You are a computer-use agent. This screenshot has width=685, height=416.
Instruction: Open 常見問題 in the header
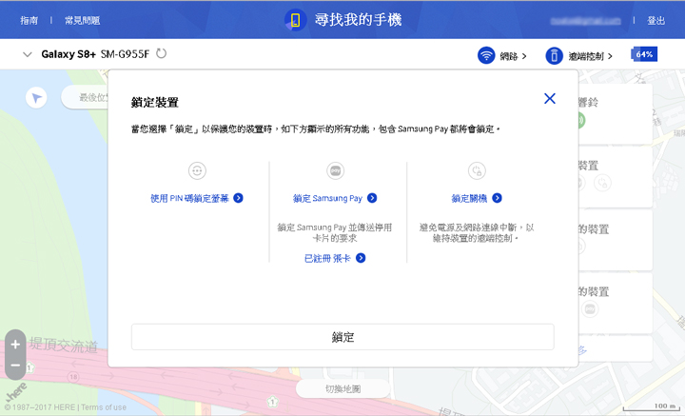pyautogui.click(x=82, y=20)
